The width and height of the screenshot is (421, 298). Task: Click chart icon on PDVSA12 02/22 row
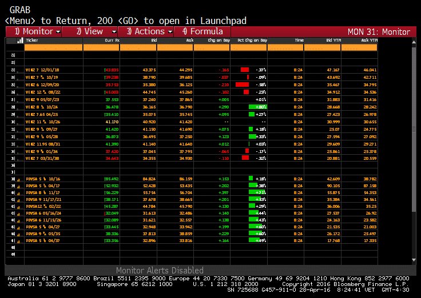click(x=18, y=207)
